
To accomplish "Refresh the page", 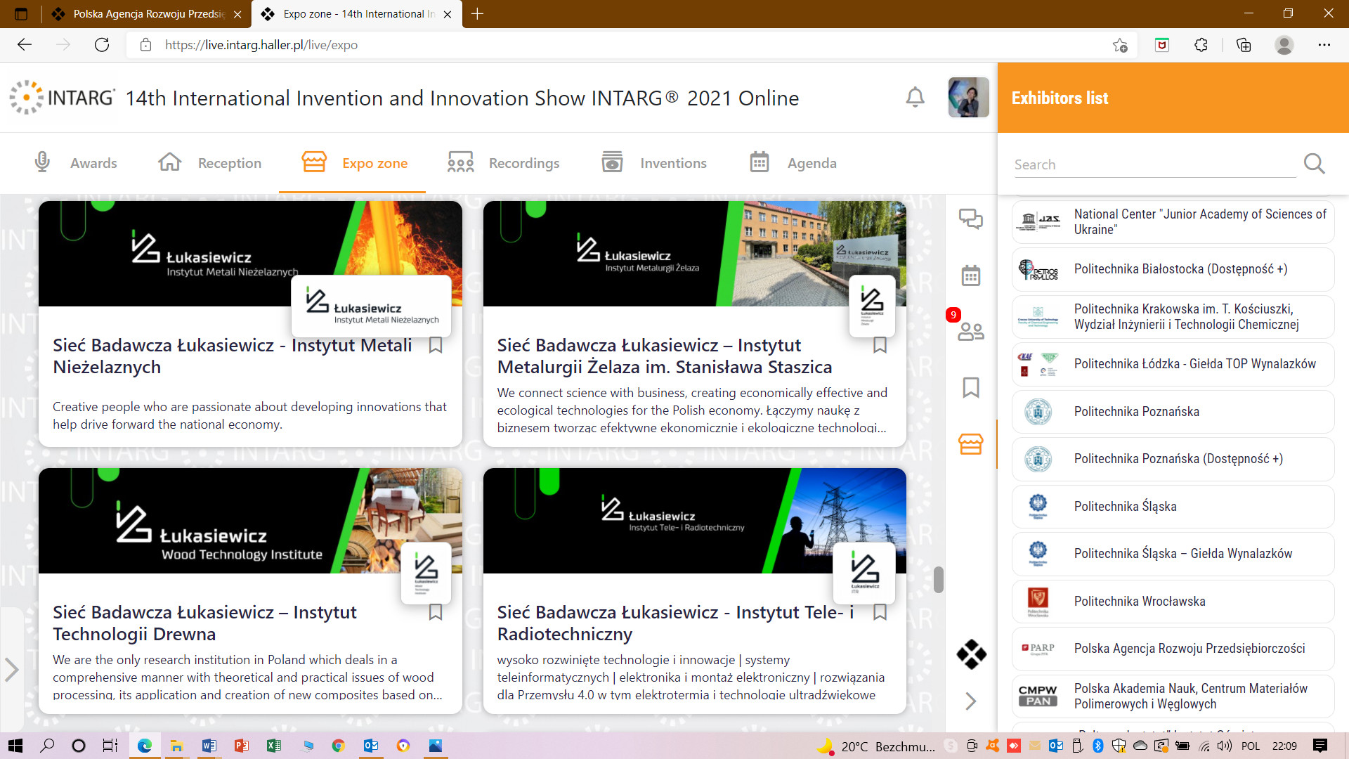I will click(x=102, y=45).
